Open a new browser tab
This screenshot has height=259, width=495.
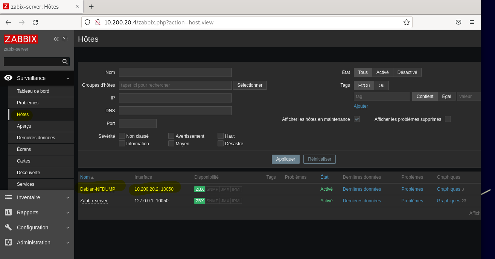(x=91, y=7)
